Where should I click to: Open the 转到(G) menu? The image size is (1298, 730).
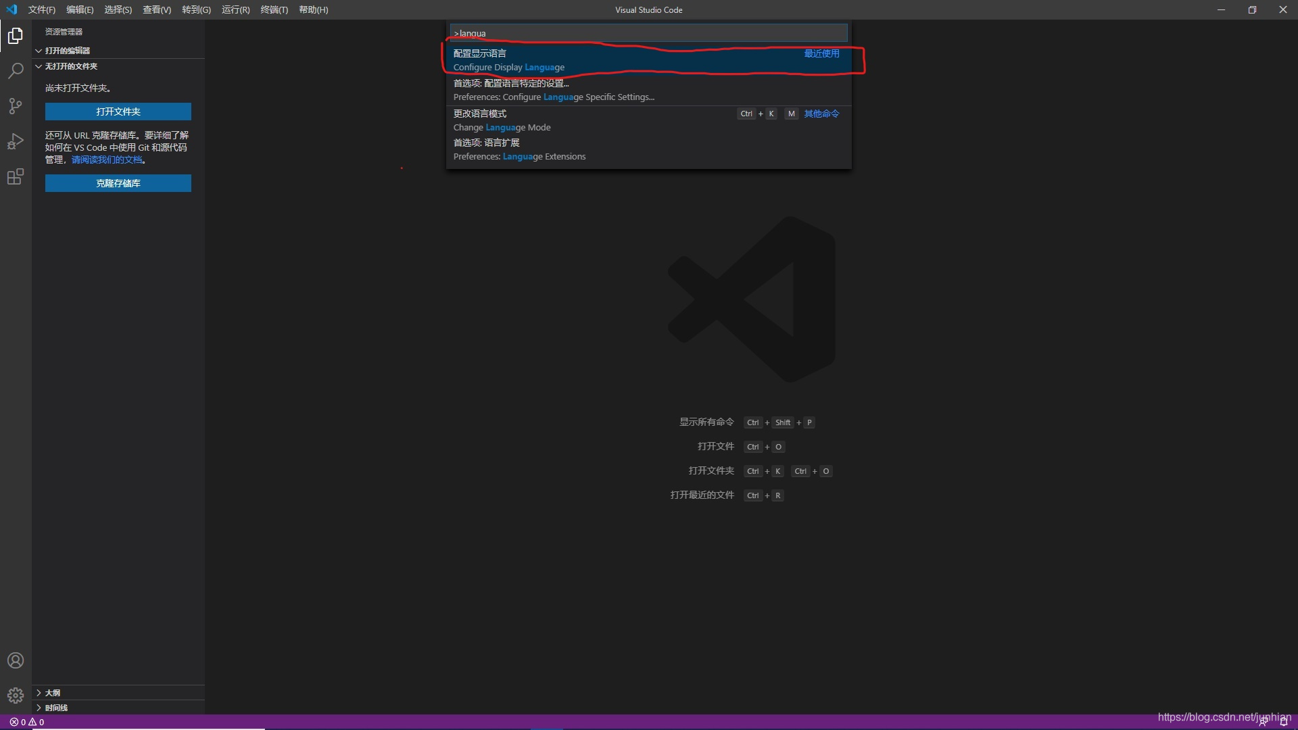[x=196, y=9]
